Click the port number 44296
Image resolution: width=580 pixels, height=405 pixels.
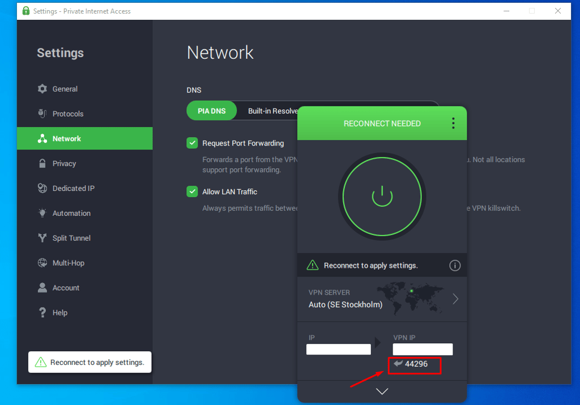416,364
